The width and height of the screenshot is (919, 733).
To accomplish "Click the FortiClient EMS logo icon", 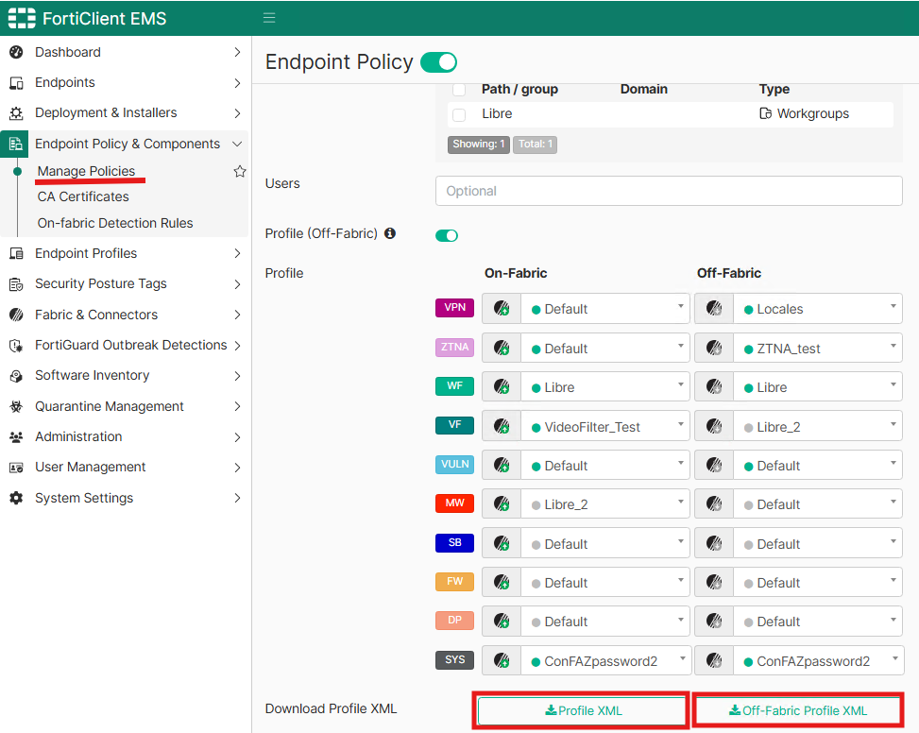I will 22,18.
